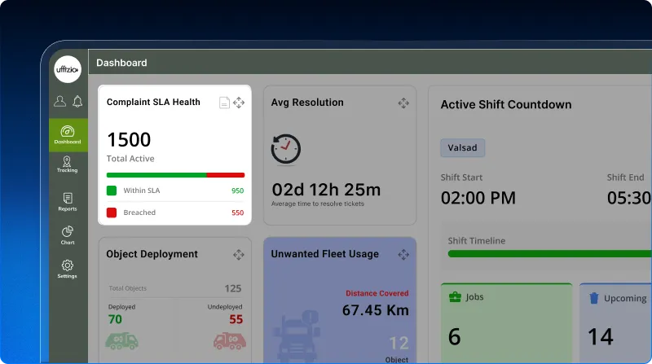This screenshot has height=364, width=652.
Task: Click the green Within SLA color square
Action: pyautogui.click(x=112, y=191)
